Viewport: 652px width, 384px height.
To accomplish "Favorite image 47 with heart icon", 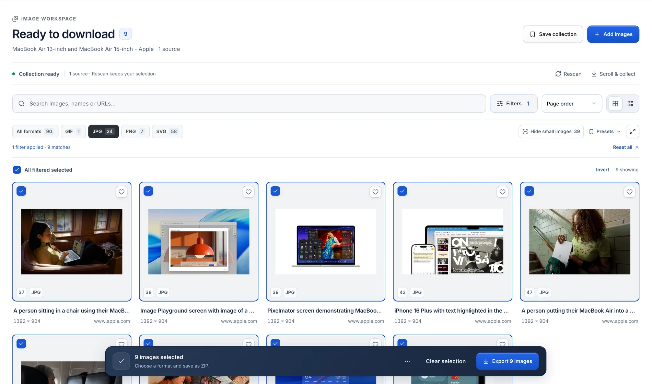I will (x=629, y=192).
